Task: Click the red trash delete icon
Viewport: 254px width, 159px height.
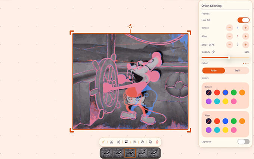Action: 157,142
